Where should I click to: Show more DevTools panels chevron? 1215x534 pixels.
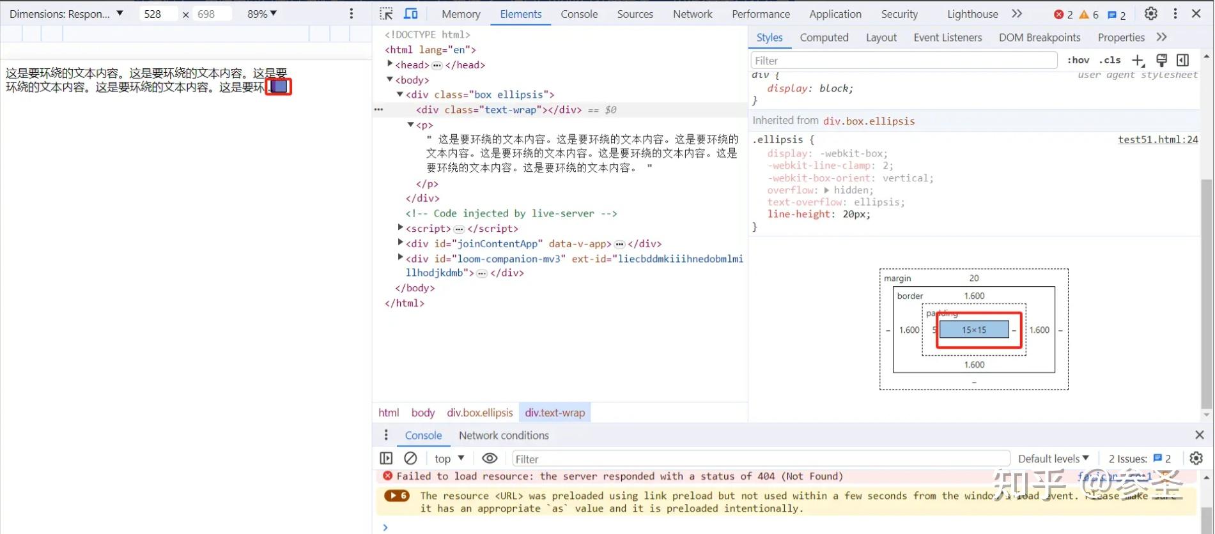click(x=1017, y=13)
